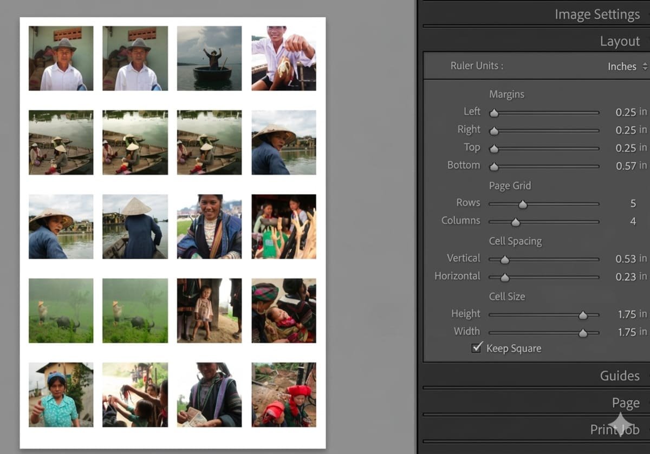Select the baby held by mother photo
This screenshot has width=650, height=454.
point(284,311)
